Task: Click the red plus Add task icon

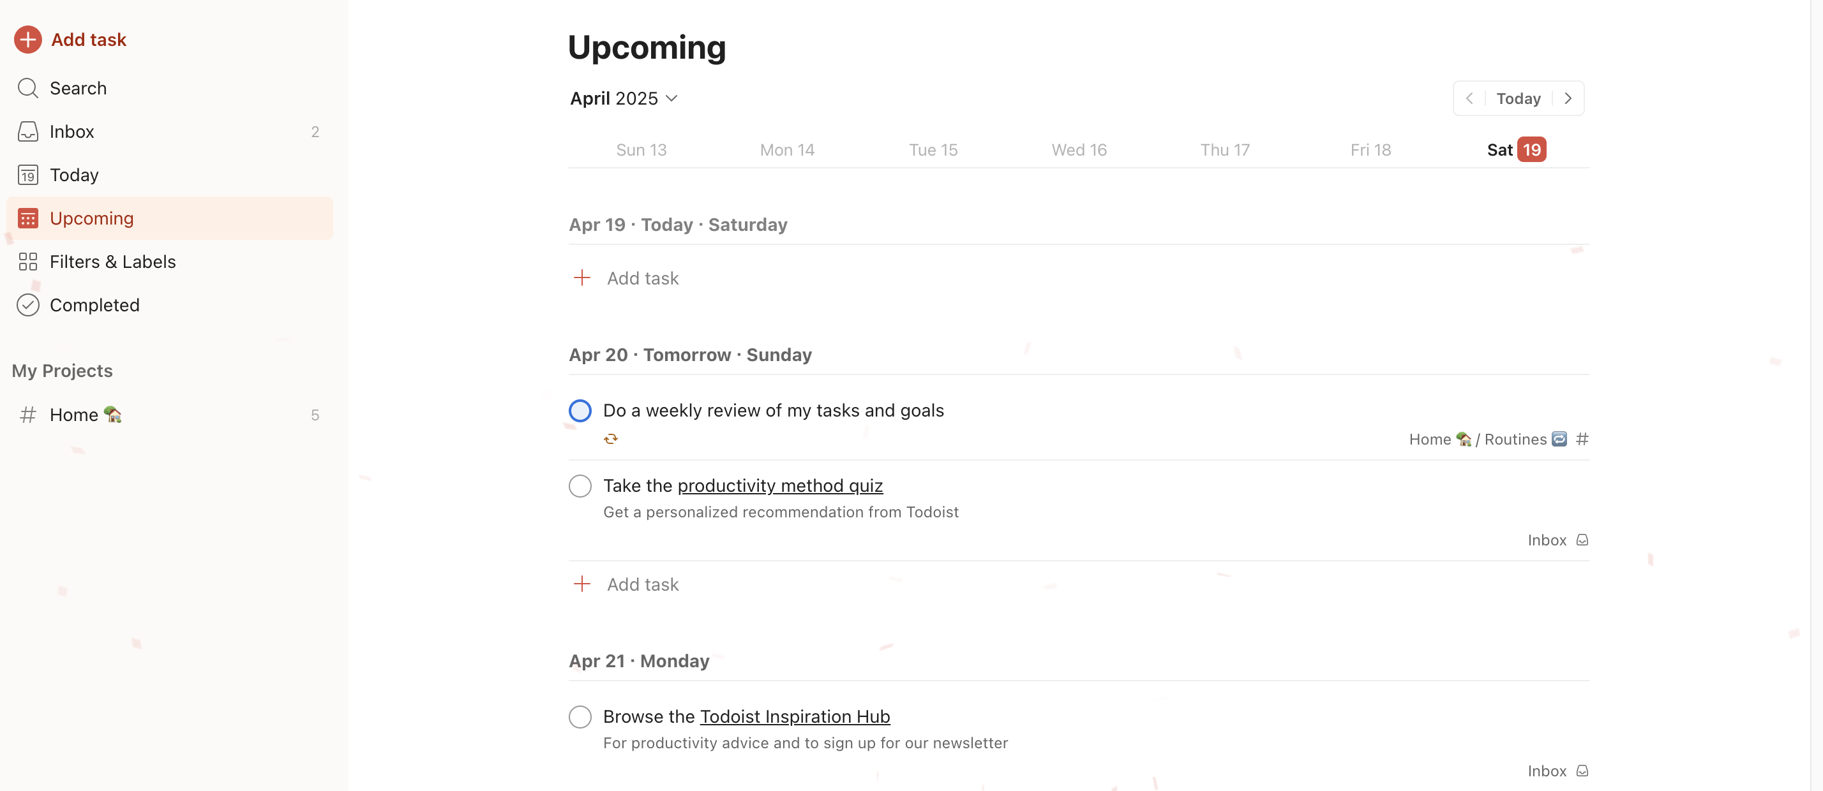Action: [x=27, y=40]
